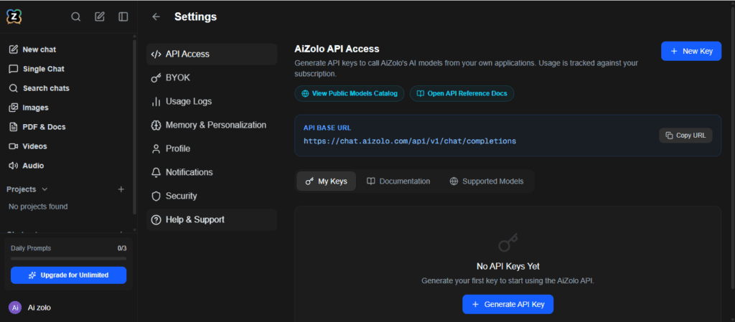The width and height of the screenshot is (735, 322).
Task: Click the API BASE URL label
Action: coord(327,128)
